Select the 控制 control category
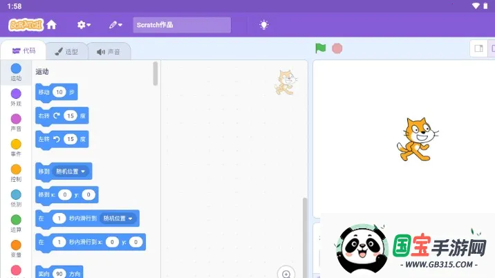Viewport: 495px width, 278px height. [x=16, y=173]
